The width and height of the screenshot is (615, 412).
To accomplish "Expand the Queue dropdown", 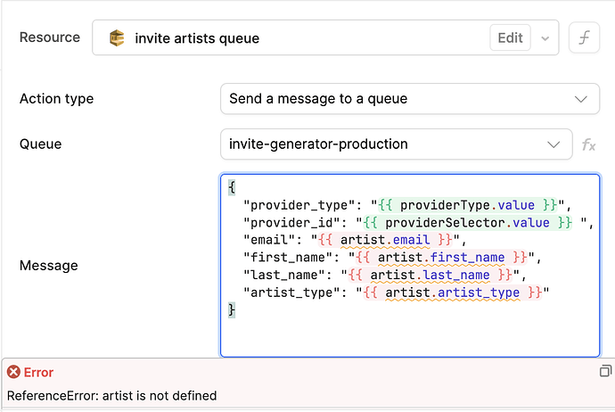I will coord(396,144).
